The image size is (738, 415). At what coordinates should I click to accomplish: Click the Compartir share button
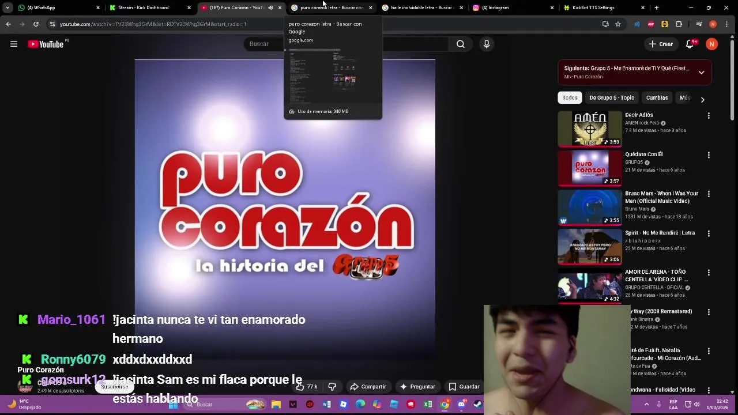[368, 387]
